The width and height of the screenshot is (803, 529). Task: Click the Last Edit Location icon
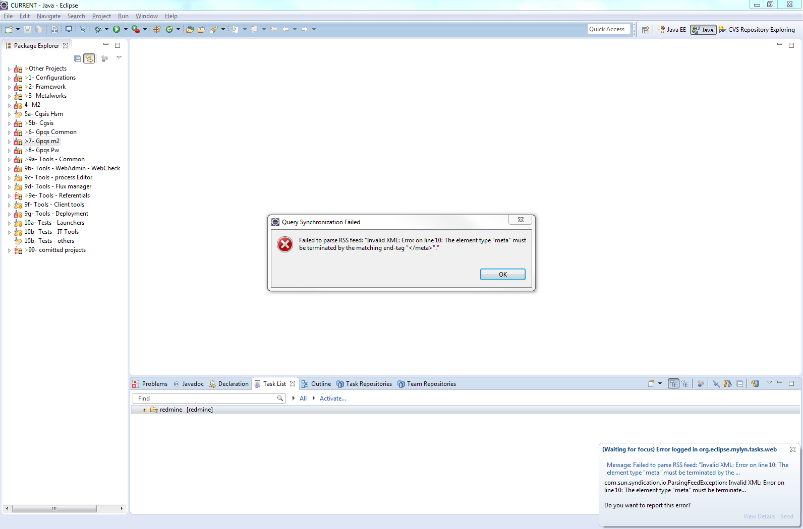[273, 29]
